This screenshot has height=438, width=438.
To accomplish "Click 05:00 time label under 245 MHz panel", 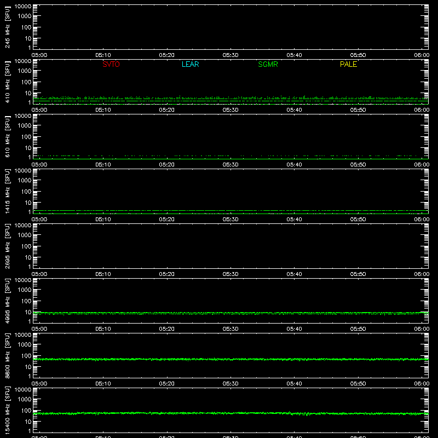I will 39,55.
